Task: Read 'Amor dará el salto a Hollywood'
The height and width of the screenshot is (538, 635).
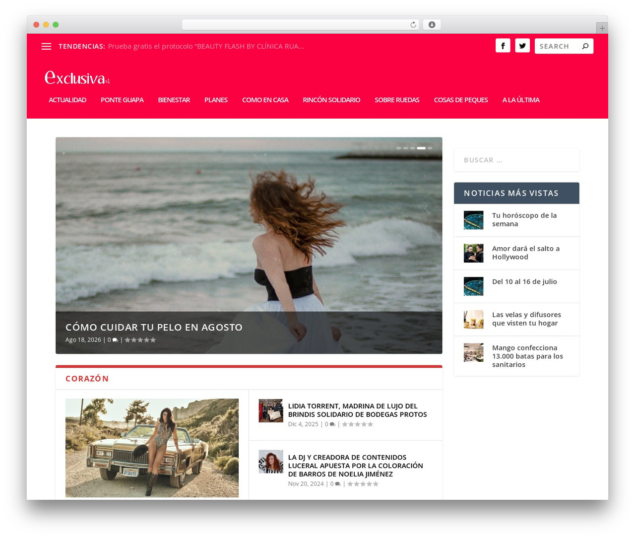Action: (x=526, y=253)
